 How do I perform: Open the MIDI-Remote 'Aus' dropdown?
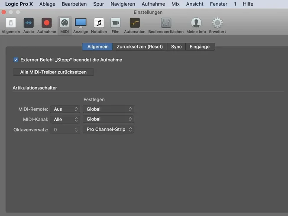(x=65, y=109)
